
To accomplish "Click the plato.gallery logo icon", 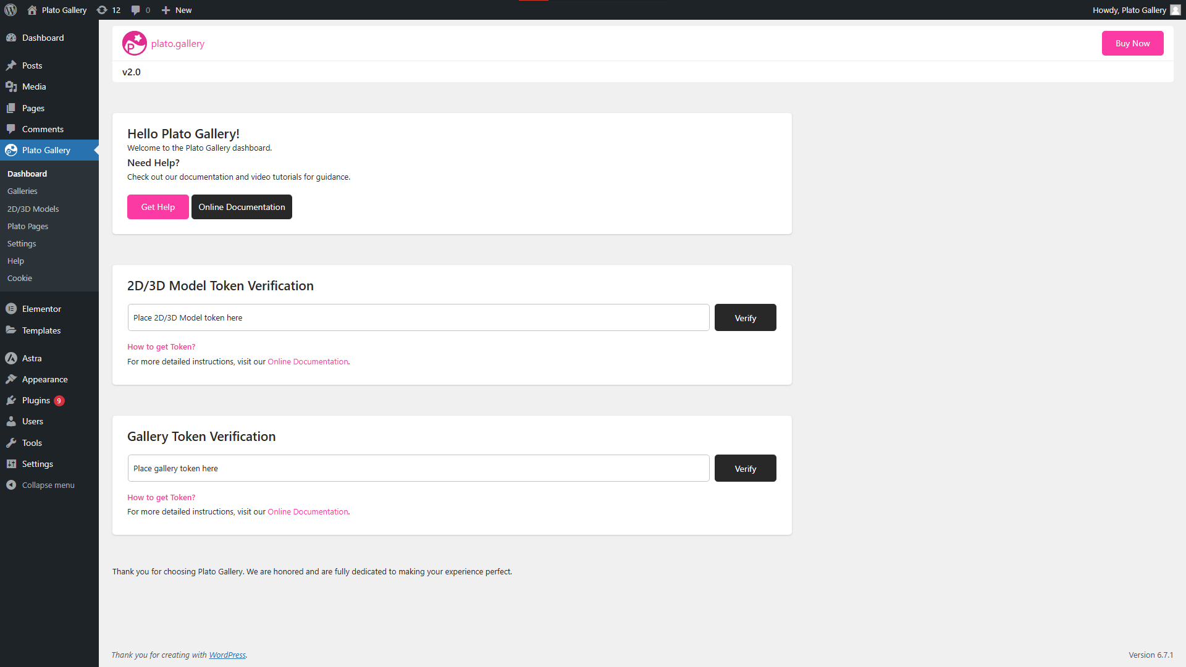I will coord(134,43).
